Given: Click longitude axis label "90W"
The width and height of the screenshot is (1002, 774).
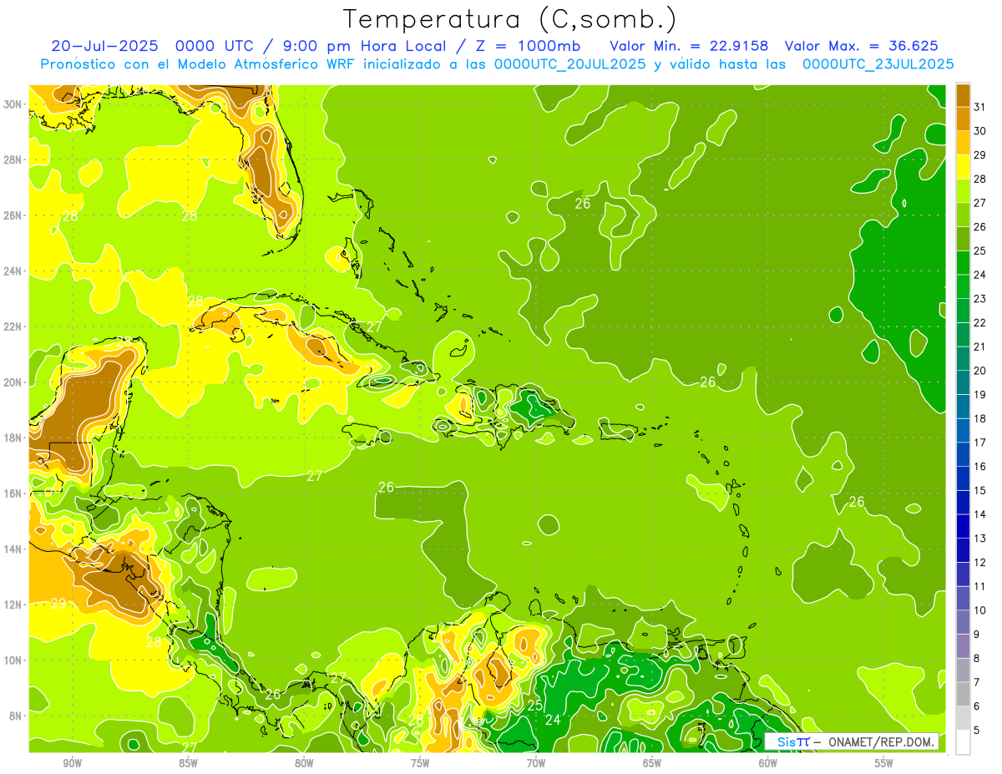Looking at the screenshot, I should coord(72,764).
